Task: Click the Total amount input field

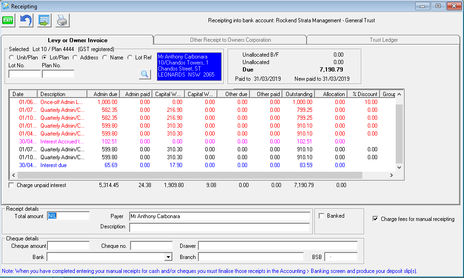Action: (68, 216)
